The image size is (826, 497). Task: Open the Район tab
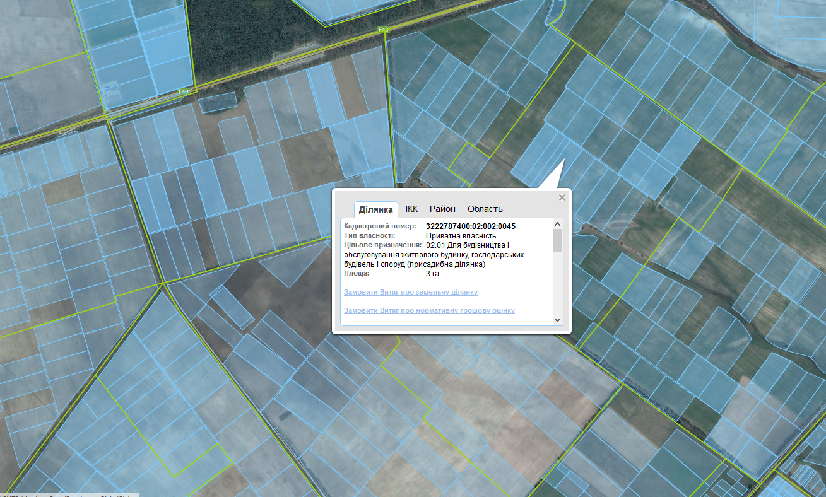pos(442,209)
